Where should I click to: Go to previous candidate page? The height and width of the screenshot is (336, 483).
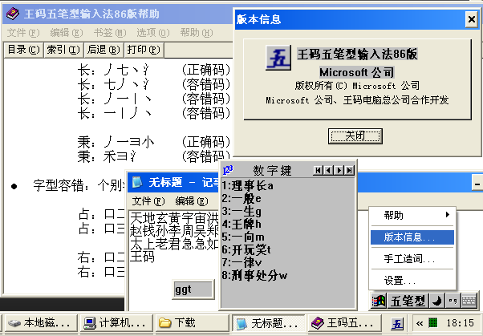[328, 170]
